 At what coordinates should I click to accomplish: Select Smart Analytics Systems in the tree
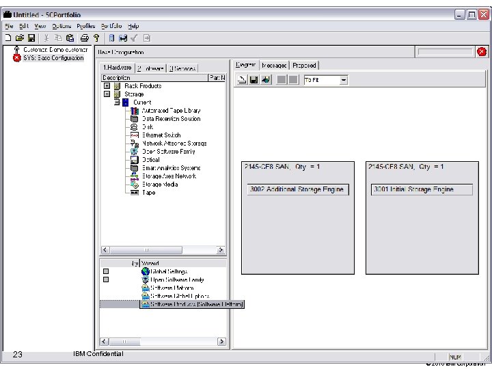tap(171, 168)
